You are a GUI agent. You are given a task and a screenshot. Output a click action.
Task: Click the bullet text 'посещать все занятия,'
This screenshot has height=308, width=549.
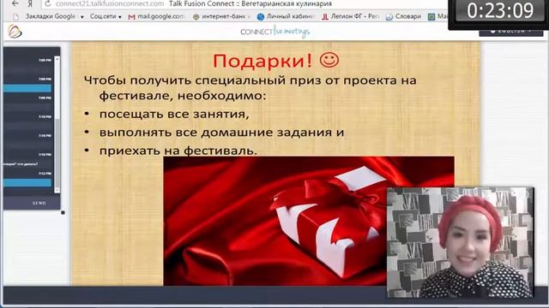tap(174, 114)
